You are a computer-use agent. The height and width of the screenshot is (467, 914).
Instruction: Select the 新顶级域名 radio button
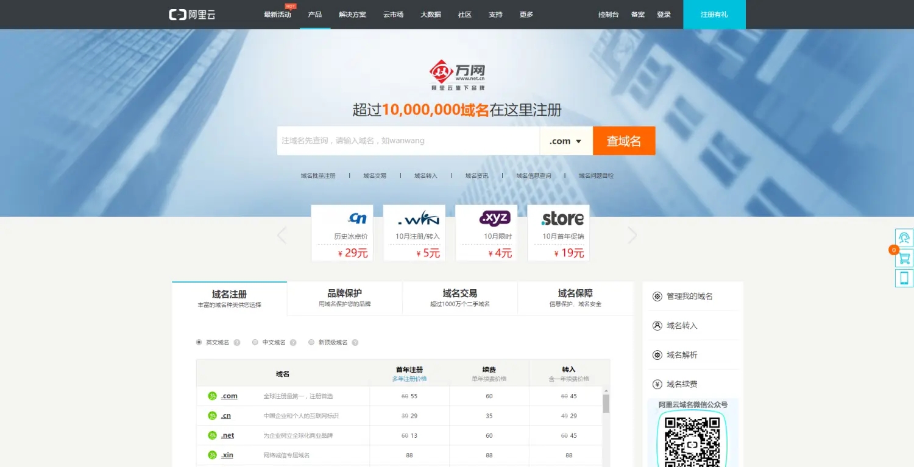311,342
